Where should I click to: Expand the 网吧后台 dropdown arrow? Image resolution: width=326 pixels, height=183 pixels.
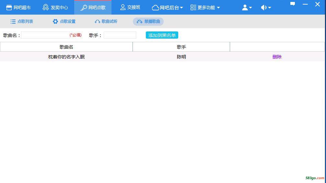[181, 8]
